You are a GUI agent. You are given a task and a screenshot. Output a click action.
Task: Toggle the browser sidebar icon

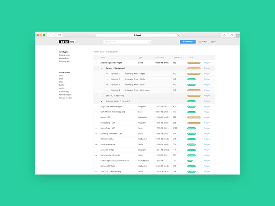[x=60, y=35]
